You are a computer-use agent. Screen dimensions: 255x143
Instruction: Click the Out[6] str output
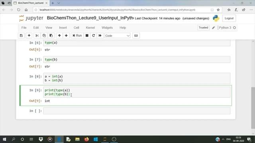[47, 50]
